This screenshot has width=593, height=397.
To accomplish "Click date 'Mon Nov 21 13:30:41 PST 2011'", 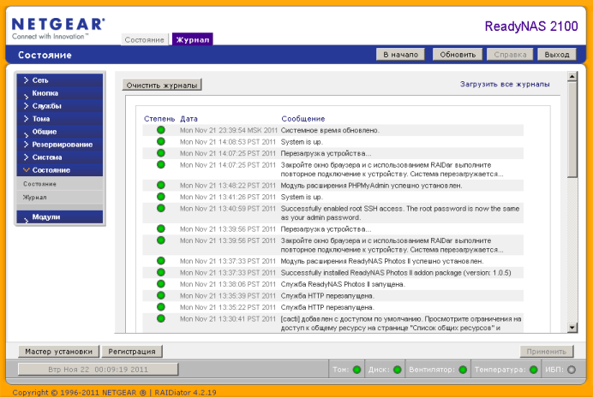I will pos(228,319).
